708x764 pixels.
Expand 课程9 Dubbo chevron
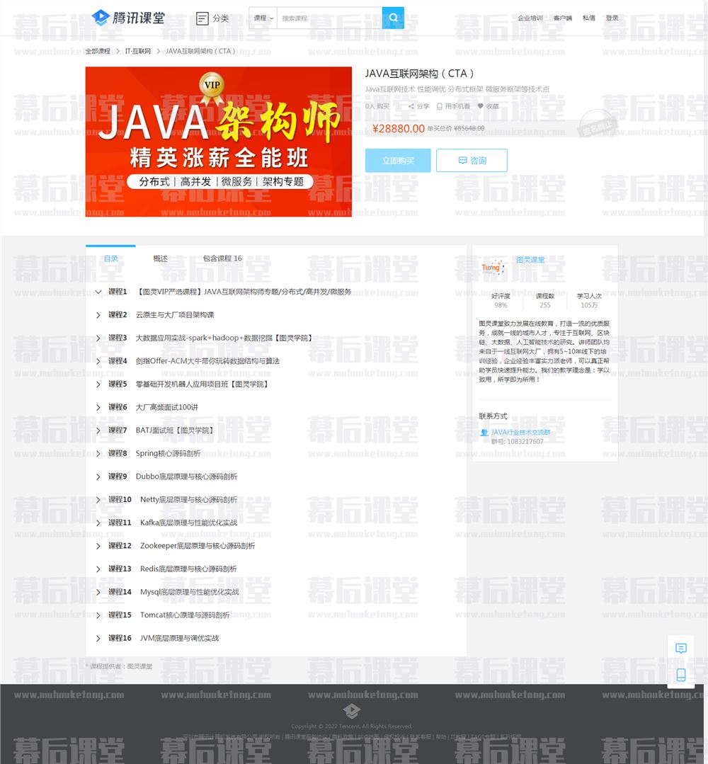coord(98,477)
